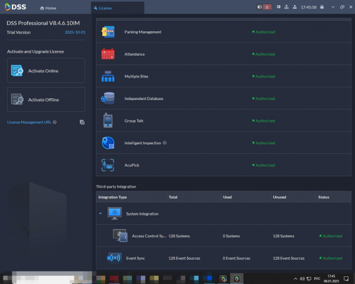Click the Intelligent Inspection globe icon
355x284 pixels.
click(108, 143)
